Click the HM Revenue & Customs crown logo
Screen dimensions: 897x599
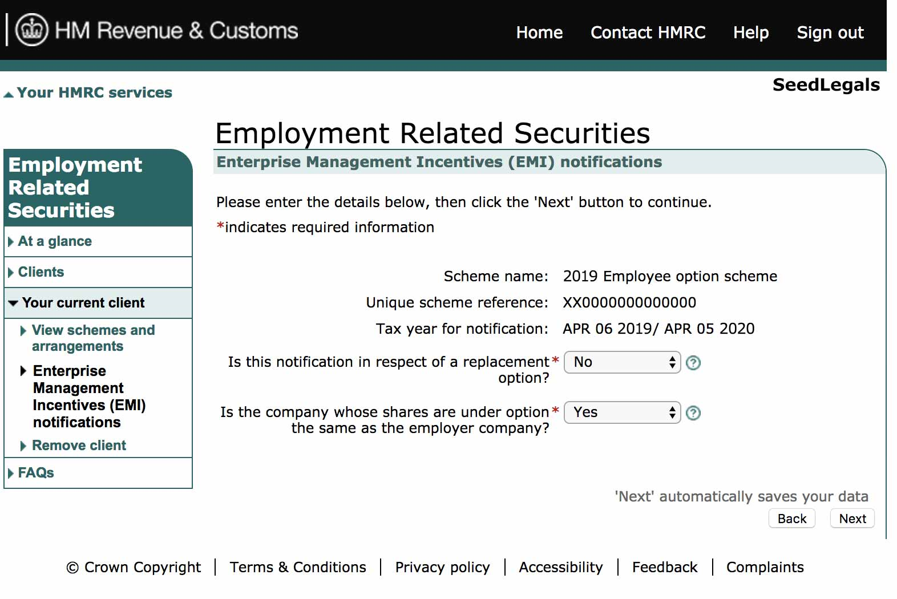pos(31,30)
